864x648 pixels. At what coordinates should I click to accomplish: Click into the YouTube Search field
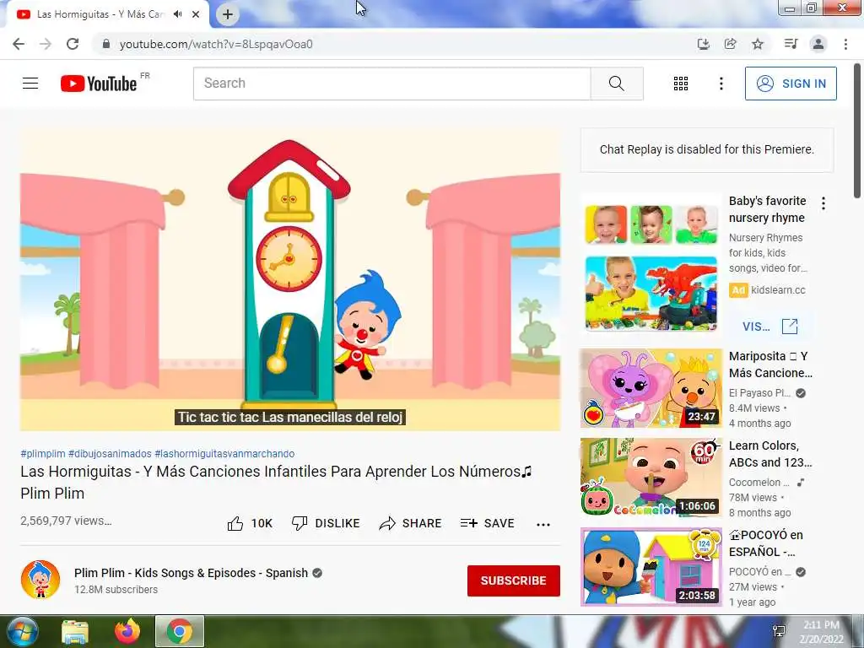click(x=391, y=84)
